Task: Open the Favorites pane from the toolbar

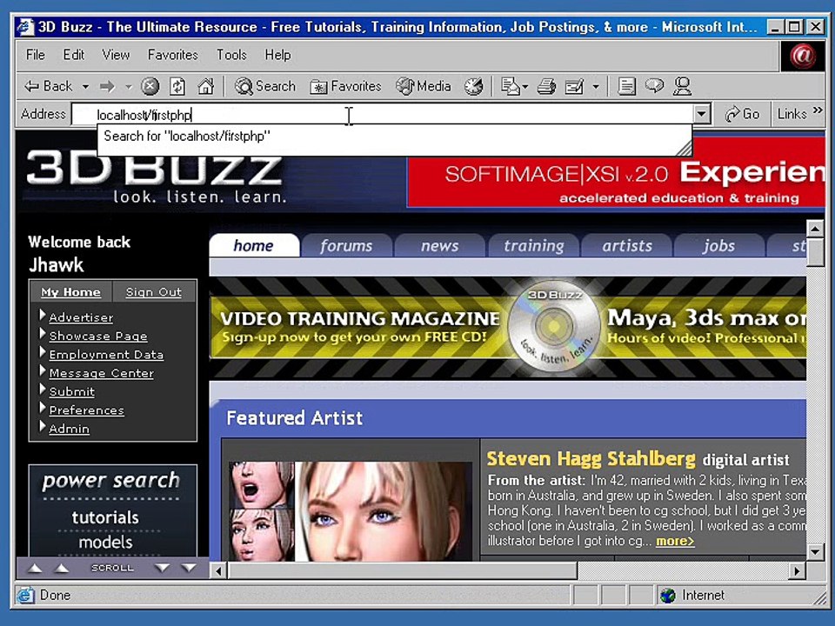Action: (345, 86)
